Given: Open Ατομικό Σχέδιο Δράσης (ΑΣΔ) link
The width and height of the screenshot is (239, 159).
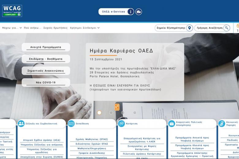Looking at the screenshot, I should click(x=42, y=140).
